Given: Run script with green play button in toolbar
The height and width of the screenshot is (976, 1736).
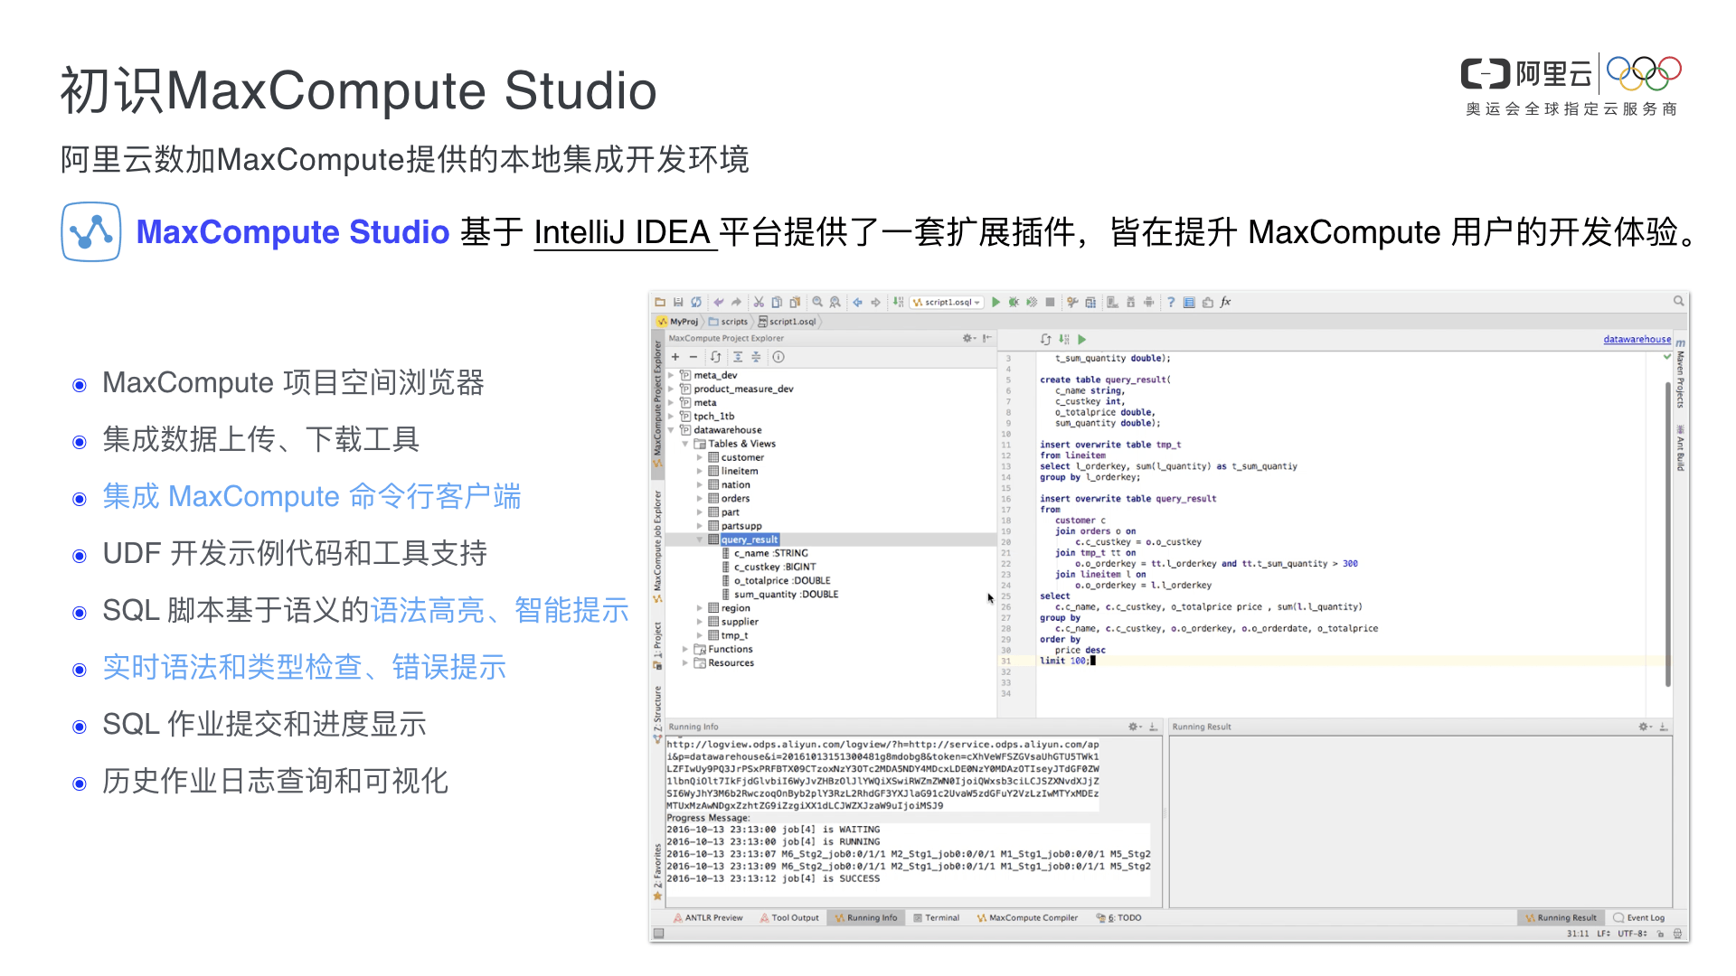Looking at the screenshot, I should tap(995, 303).
